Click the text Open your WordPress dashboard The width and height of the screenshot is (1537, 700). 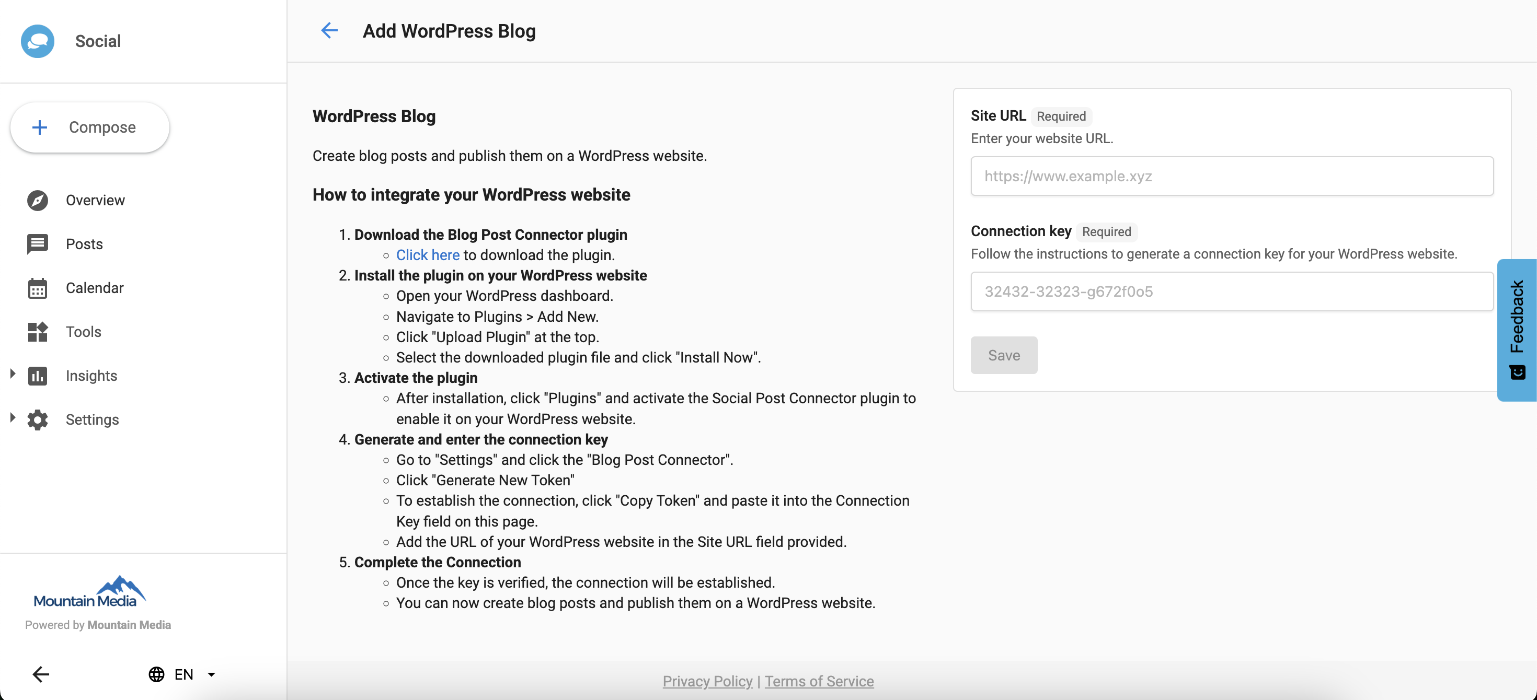tap(504, 296)
